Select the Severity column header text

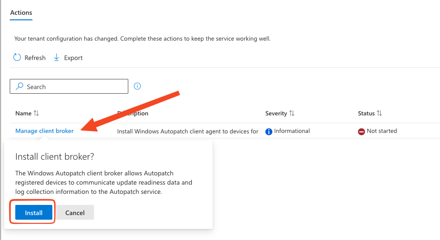[x=276, y=114]
